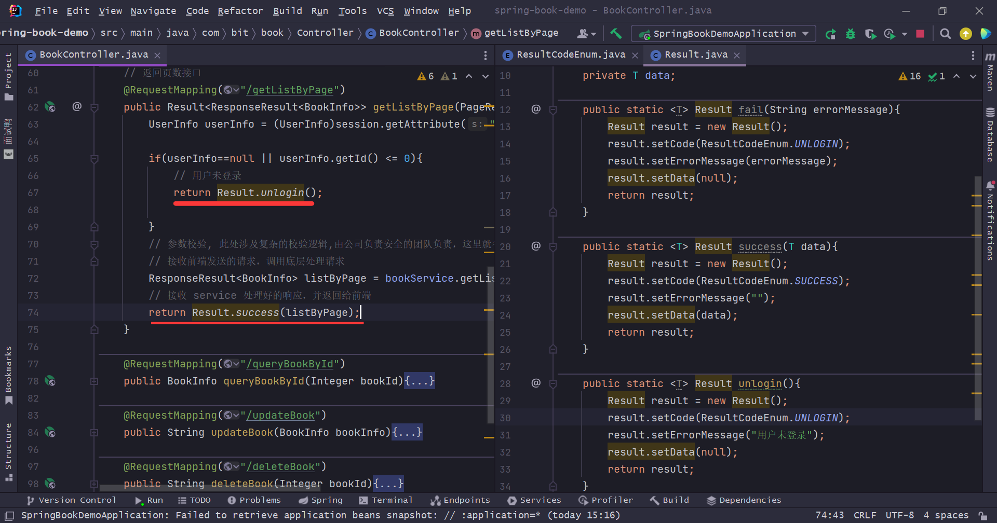Viewport: 997px width, 523px height.
Task: Collapse the success method in Result.java
Action: click(553, 247)
